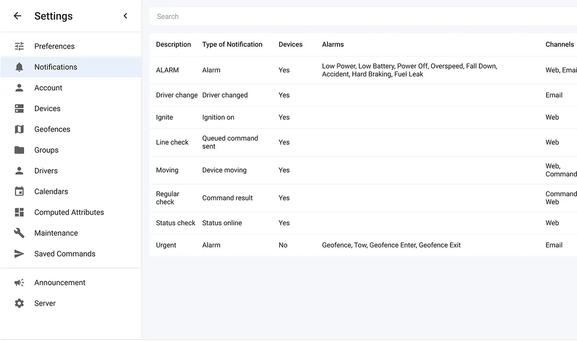Click the Description column header
Screen dimensions: 577x341
(x=173, y=44)
